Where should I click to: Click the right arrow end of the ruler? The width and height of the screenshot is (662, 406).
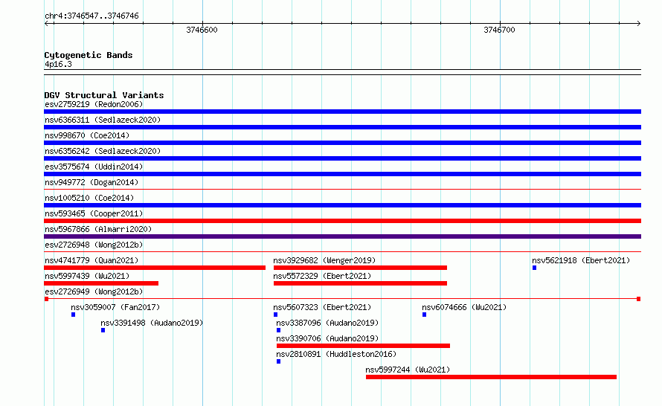click(639, 23)
